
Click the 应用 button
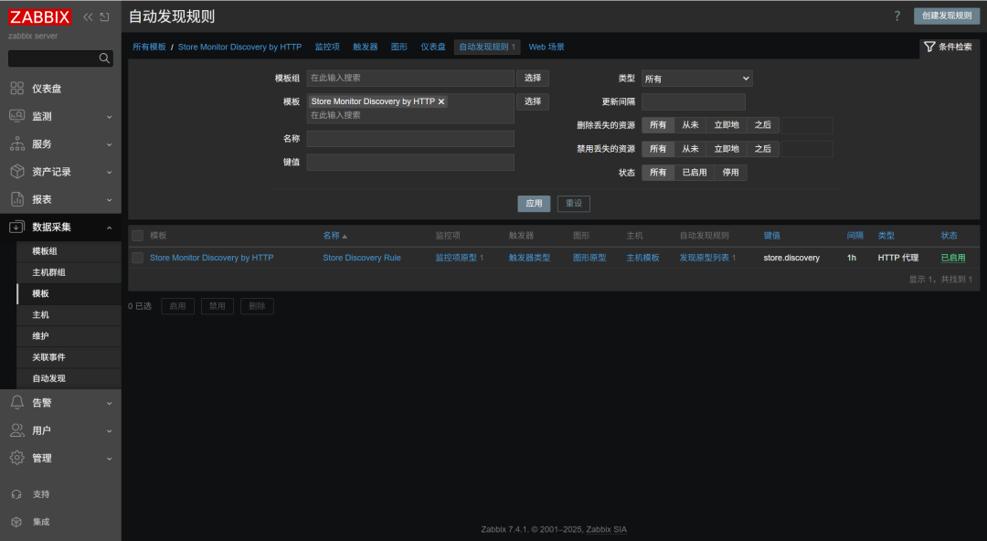(x=534, y=204)
